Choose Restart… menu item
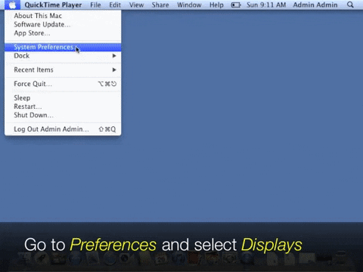363x272 pixels. click(x=63, y=107)
